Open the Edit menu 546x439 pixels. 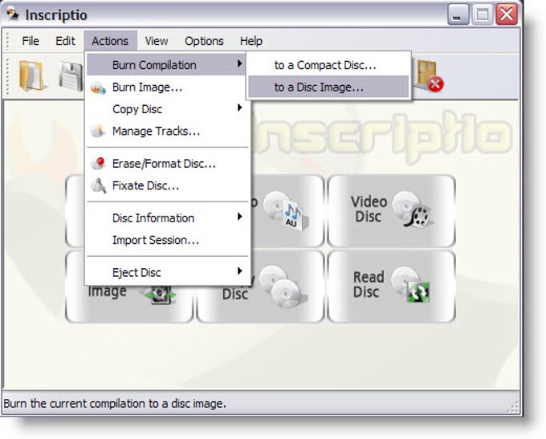pyautogui.click(x=65, y=41)
